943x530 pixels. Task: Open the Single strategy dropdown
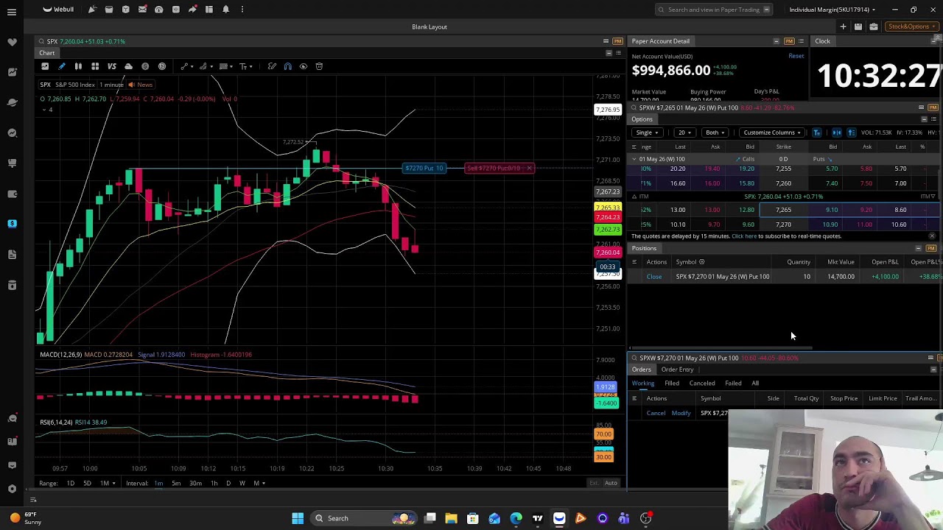tap(647, 132)
